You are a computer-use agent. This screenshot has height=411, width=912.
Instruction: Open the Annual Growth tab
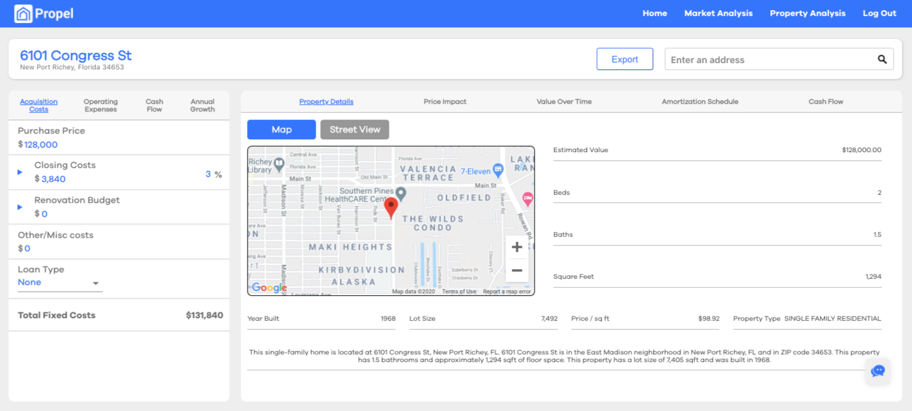tap(202, 106)
